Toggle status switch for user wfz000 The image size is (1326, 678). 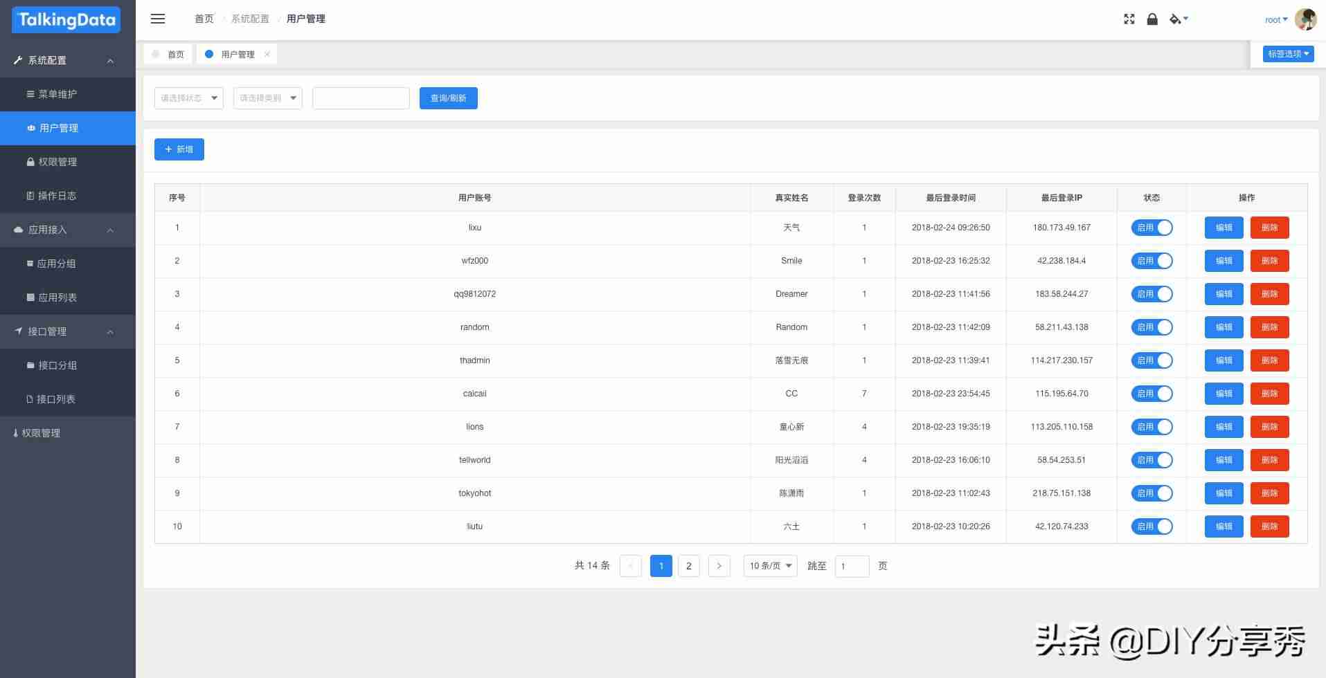coord(1152,261)
